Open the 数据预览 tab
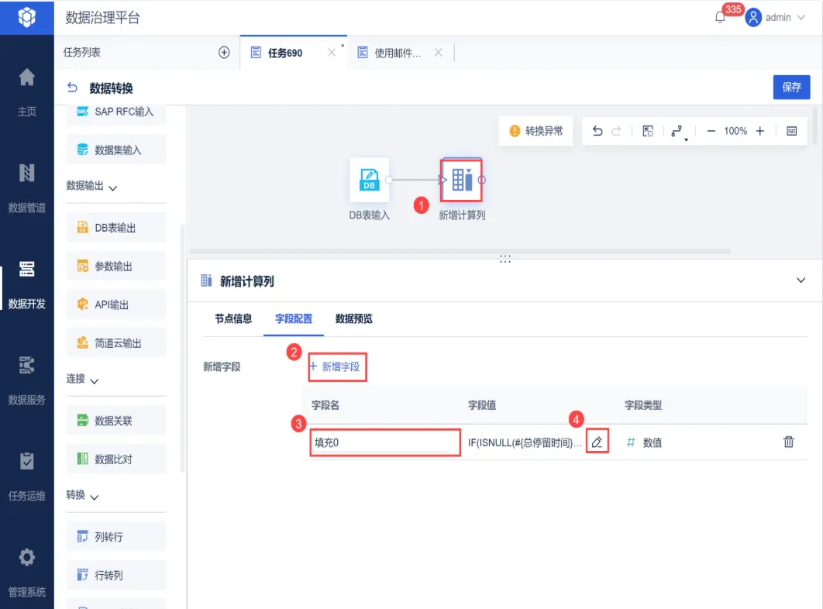Image resolution: width=823 pixels, height=609 pixels. (x=353, y=318)
